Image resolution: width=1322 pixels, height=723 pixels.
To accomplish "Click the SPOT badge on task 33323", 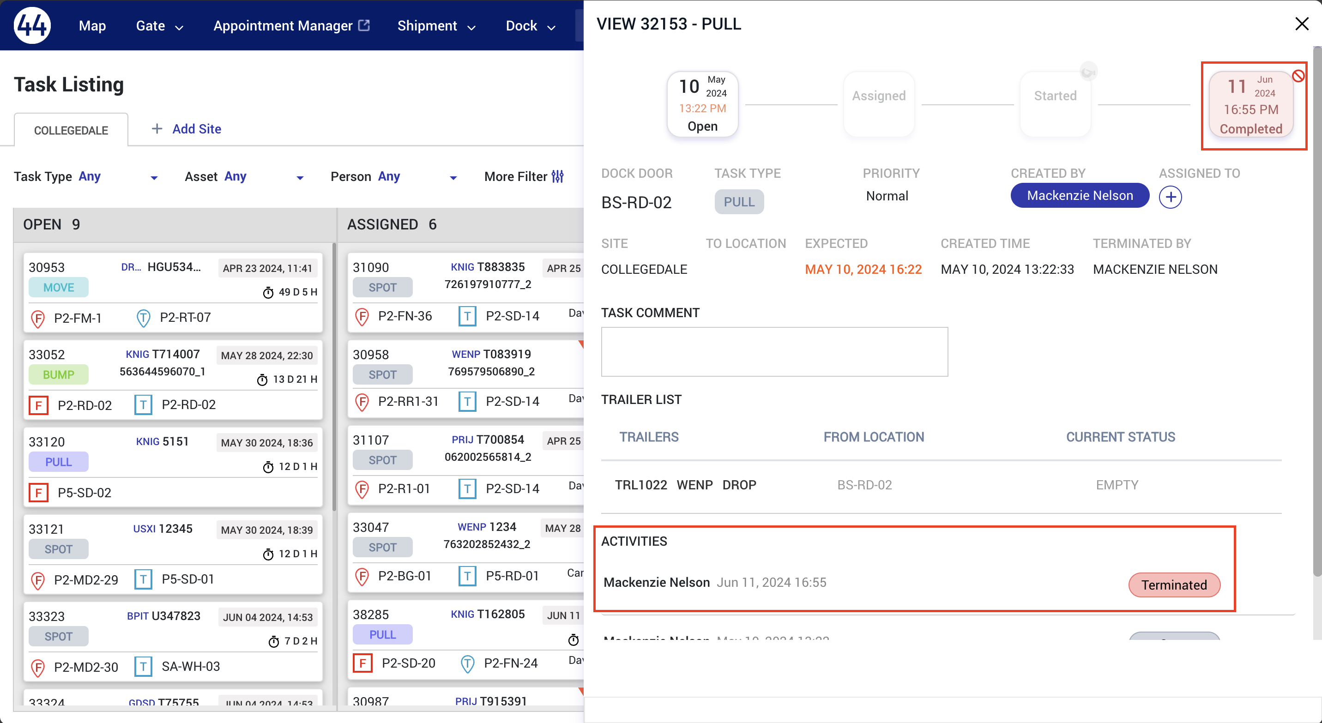I will pos(59,636).
